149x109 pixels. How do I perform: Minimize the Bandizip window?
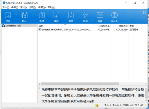[126, 3]
